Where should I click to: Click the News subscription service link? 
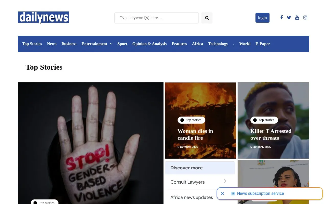click(260, 194)
